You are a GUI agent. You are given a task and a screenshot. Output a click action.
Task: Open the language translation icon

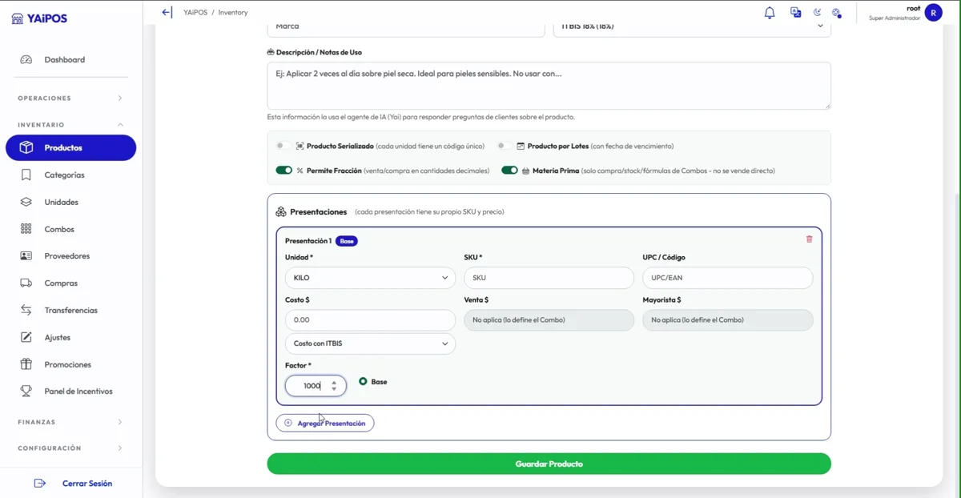click(x=795, y=13)
